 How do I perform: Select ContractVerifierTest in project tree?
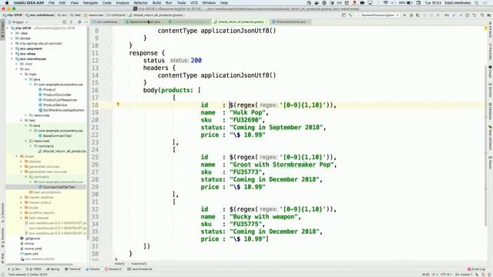click(59, 187)
